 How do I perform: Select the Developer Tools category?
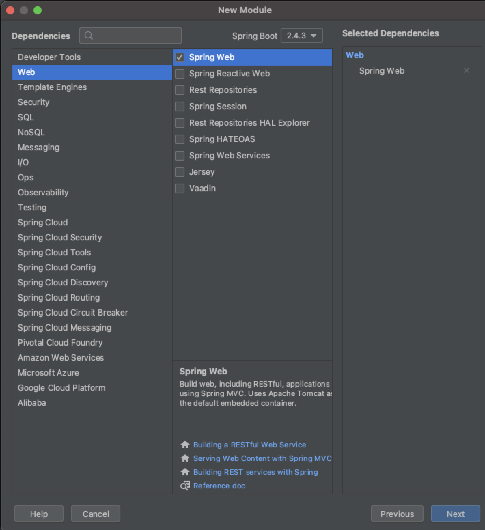[x=49, y=57]
